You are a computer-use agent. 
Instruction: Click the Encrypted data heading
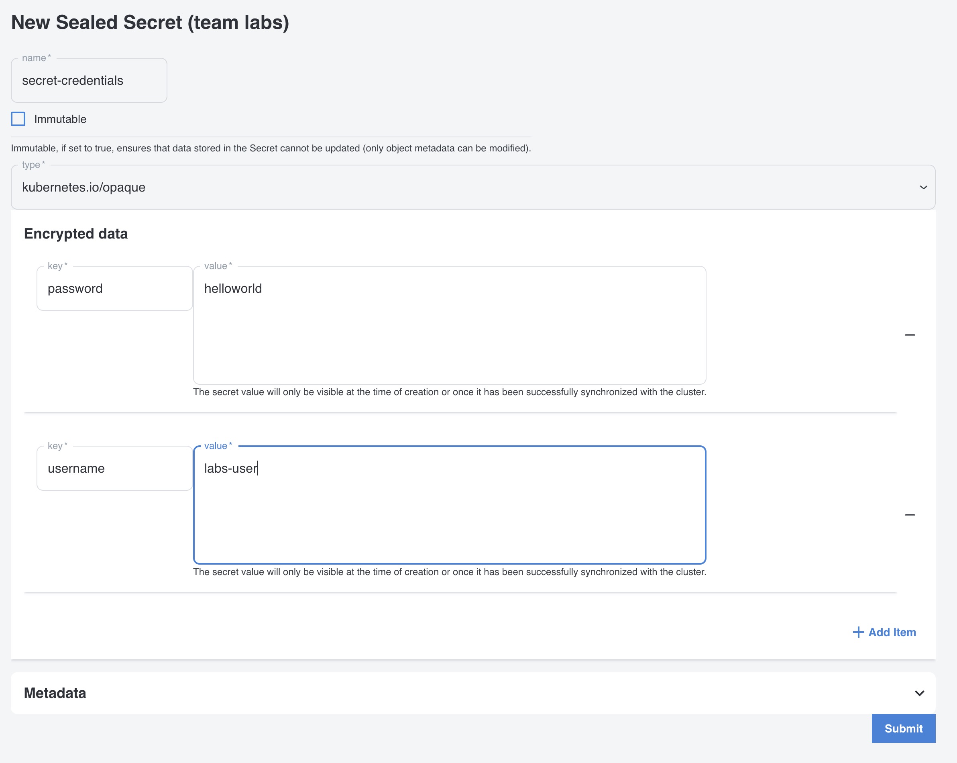pos(76,234)
